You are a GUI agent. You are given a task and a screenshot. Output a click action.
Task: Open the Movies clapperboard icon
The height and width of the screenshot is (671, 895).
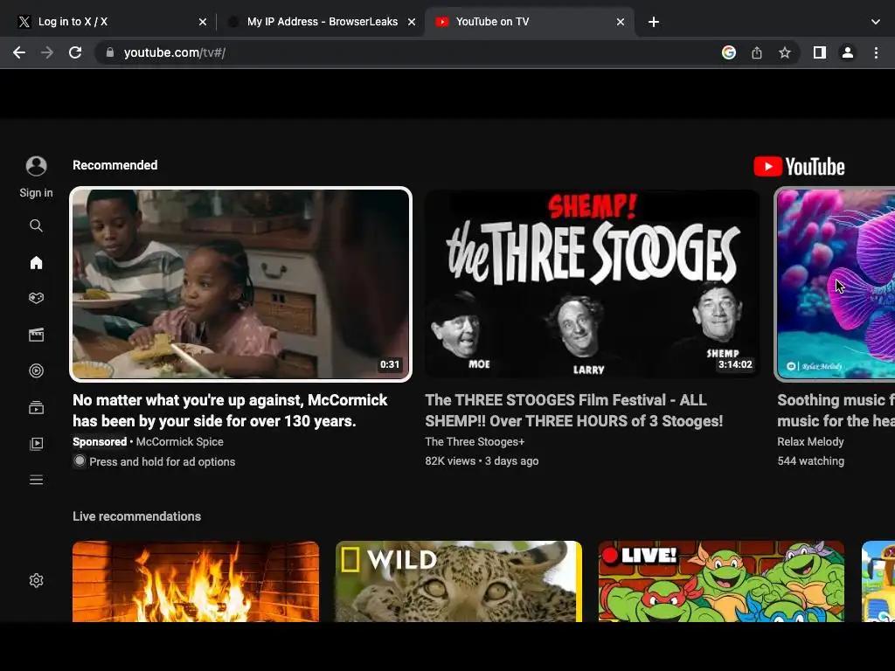point(36,335)
